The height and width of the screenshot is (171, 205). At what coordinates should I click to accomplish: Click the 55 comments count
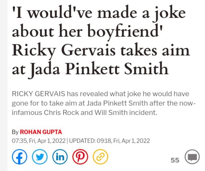tap(175, 160)
